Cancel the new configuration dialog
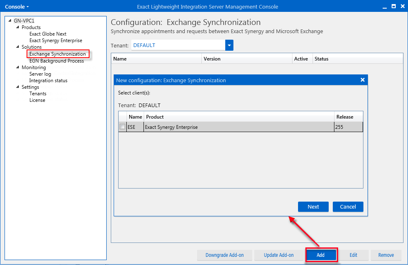408x265 pixels. point(348,207)
